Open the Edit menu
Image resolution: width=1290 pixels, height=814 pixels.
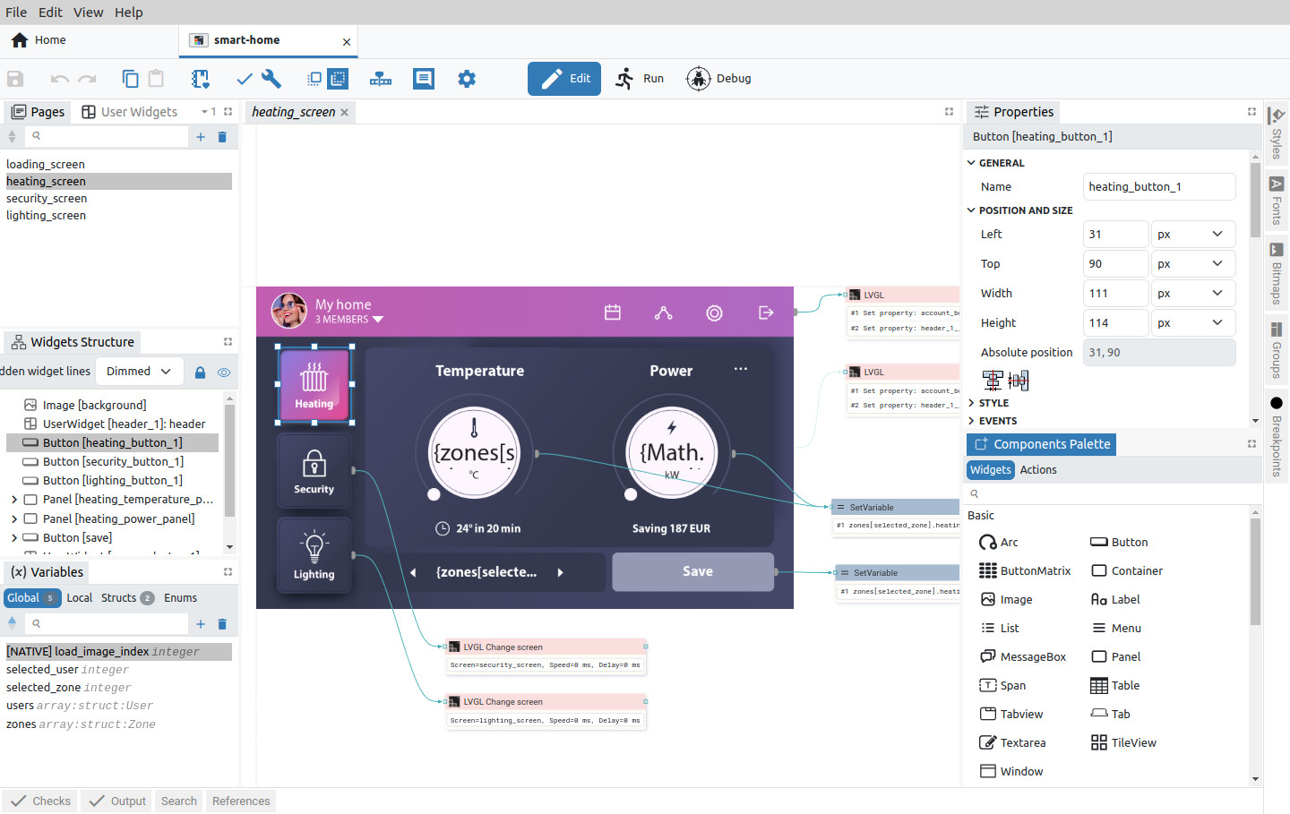click(50, 13)
